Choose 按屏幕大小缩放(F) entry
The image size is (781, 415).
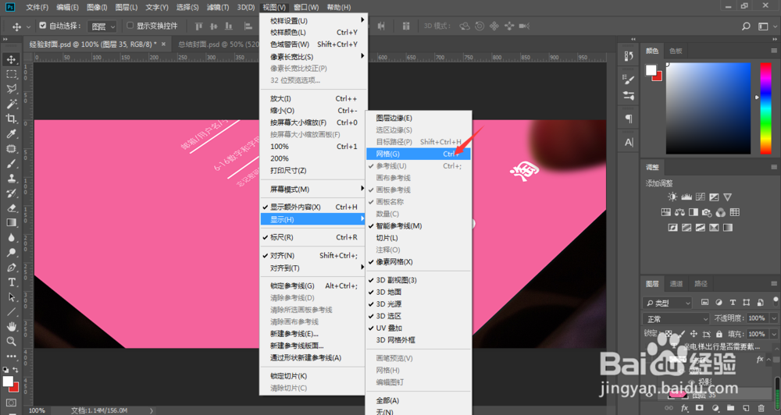coord(313,122)
